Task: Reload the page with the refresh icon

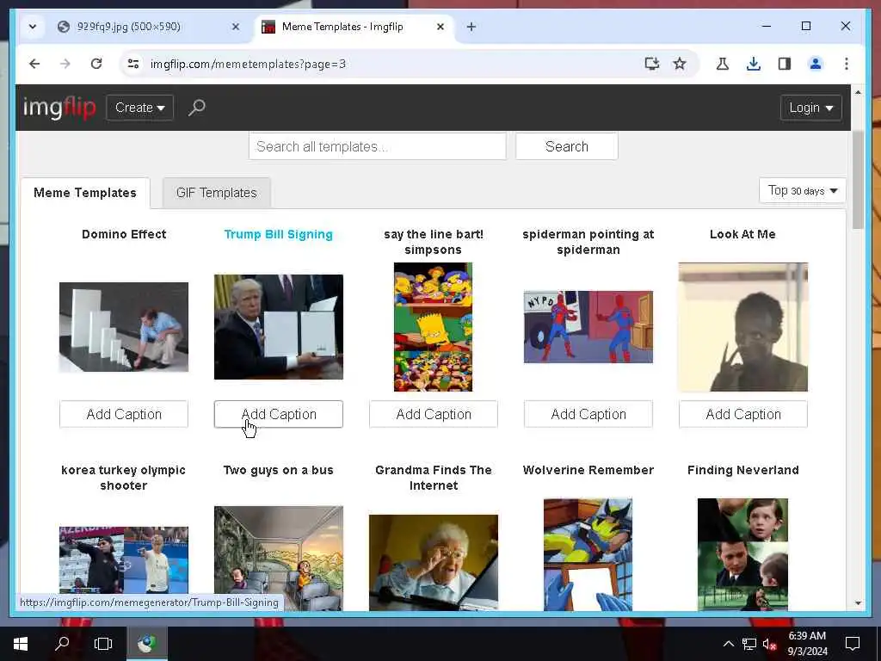Action: tap(96, 64)
